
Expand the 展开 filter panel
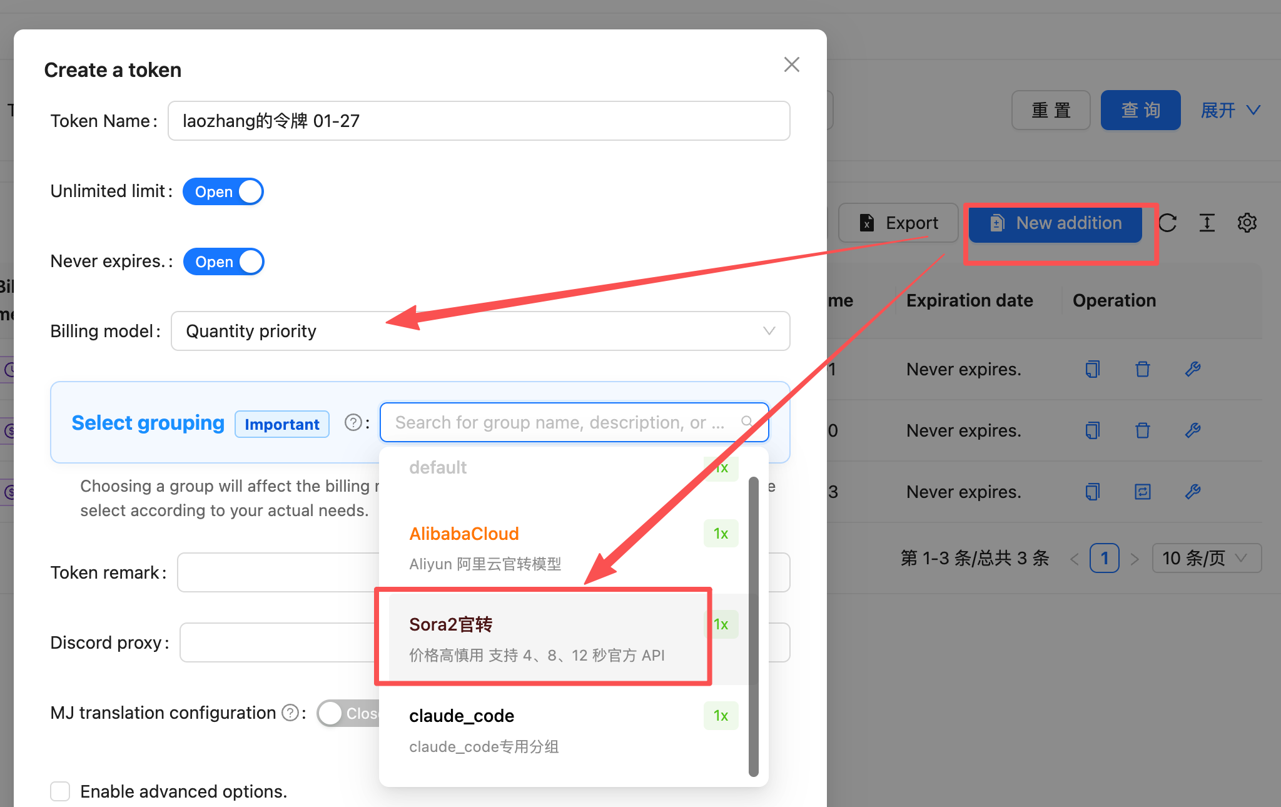point(1230,110)
